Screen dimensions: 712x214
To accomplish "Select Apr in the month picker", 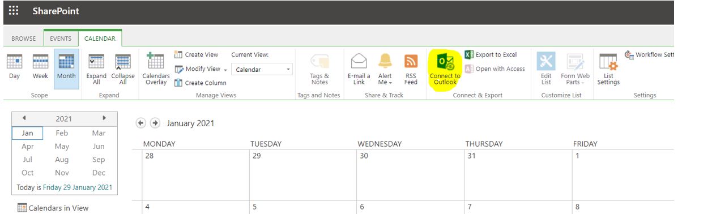I will (x=28, y=146).
